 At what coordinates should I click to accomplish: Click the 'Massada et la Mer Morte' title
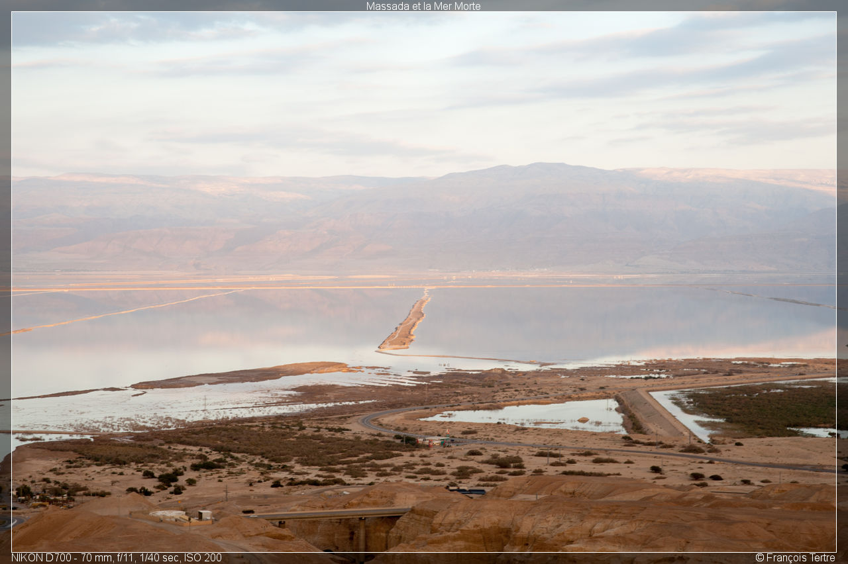point(423,6)
